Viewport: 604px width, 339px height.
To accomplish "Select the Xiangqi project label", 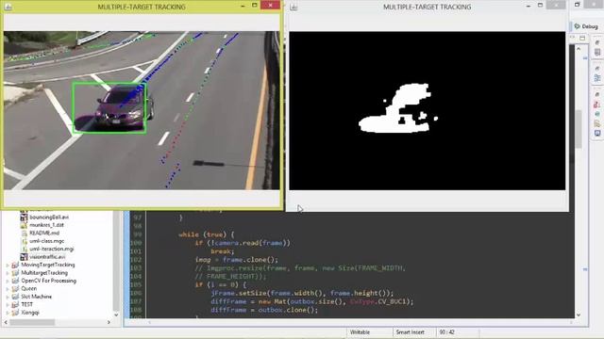I will [30, 313].
